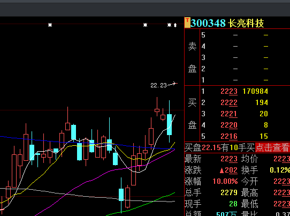
Task: Click the star marker next to the up-down arrow
Action: [x=169, y=25]
